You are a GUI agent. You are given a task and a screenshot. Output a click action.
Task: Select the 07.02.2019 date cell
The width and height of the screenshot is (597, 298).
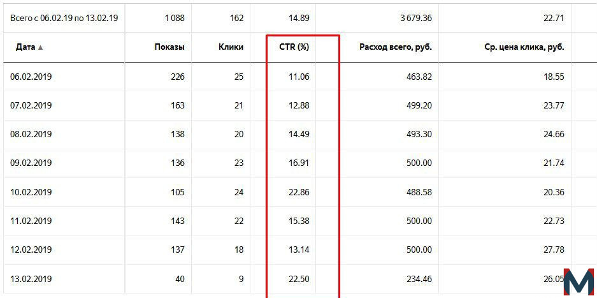click(x=31, y=105)
